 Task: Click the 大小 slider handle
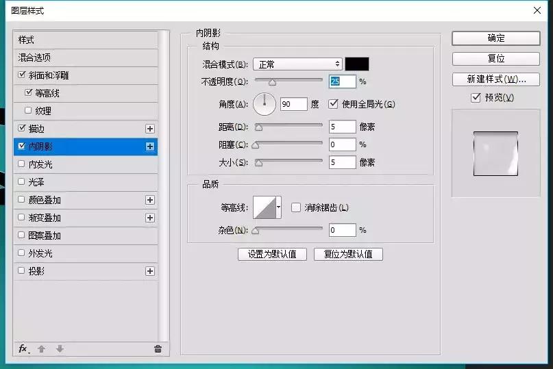(259, 163)
